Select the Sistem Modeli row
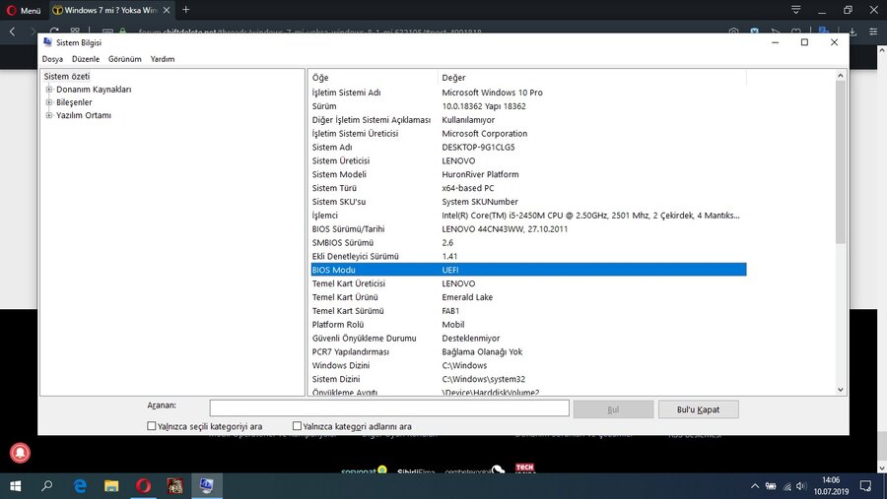The width and height of the screenshot is (887, 499). click(x=528, y=174)
